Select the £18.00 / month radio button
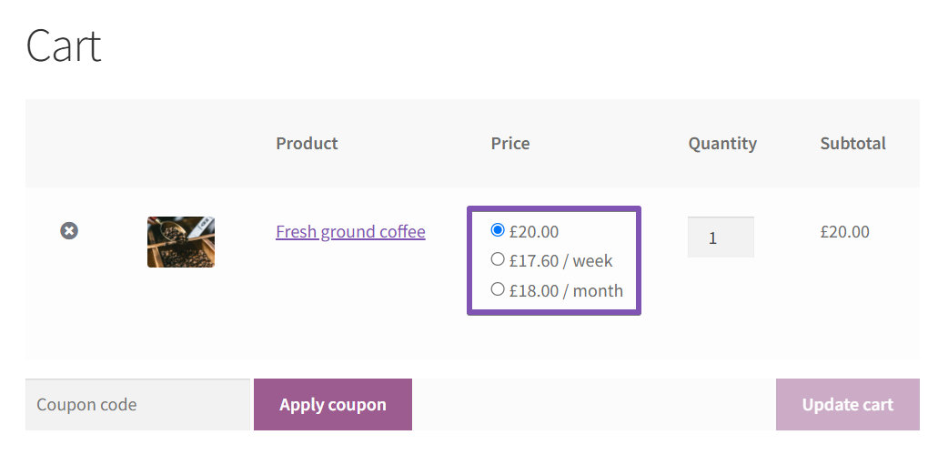 (498, 289)
